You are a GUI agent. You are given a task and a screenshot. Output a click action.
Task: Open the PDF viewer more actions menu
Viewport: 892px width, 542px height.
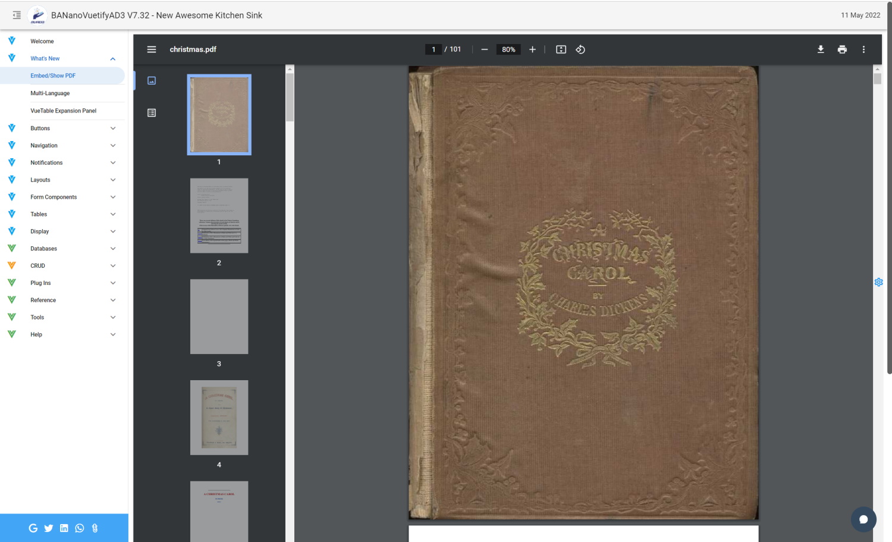(x=863, y=49)
